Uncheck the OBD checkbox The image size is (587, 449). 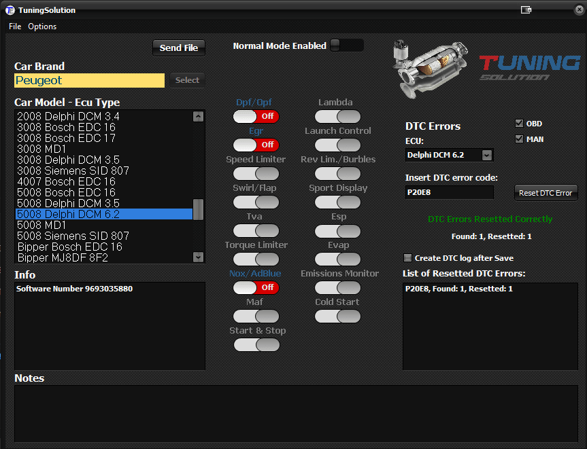[519, 124]
